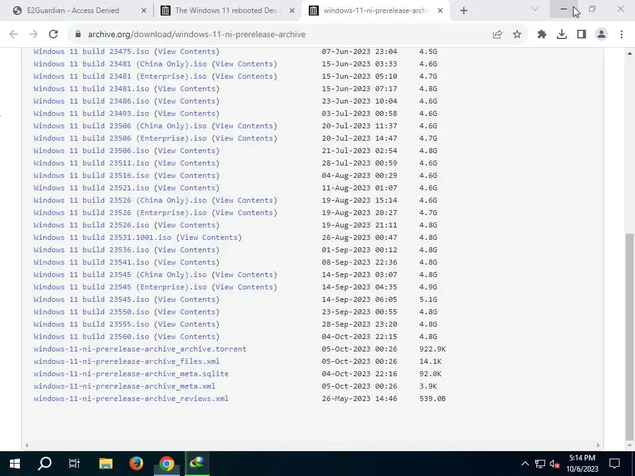This screenshot has height=476, width=635.
Task: Click the horizontal scrollbar left arrow
Action: 27,445
